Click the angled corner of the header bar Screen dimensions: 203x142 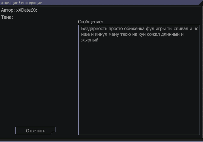coord(200,3)
